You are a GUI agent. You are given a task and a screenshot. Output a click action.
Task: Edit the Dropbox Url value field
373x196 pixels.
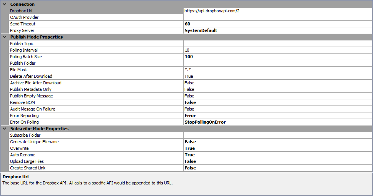(278, 11)
